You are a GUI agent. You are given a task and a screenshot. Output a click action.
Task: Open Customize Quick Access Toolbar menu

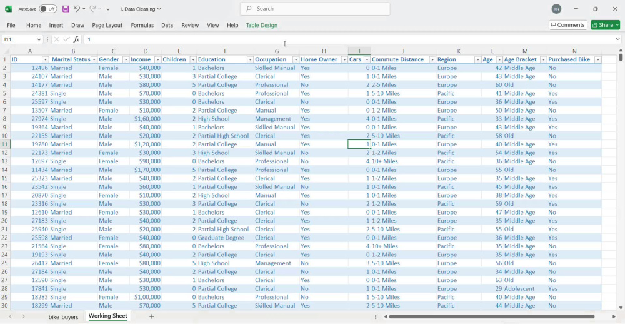(x=108, y=9)
